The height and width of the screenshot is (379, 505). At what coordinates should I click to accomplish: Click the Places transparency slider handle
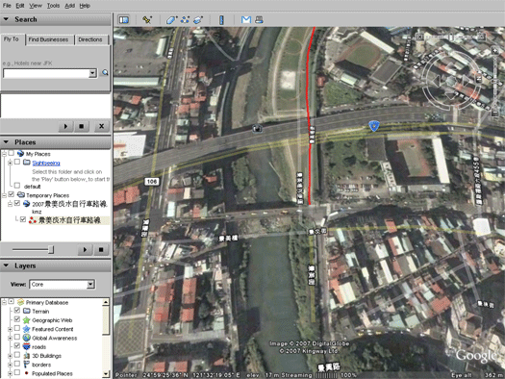tap(51, 249)
